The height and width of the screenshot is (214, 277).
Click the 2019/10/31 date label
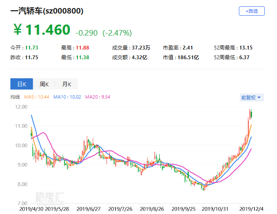tap(215, 209)
